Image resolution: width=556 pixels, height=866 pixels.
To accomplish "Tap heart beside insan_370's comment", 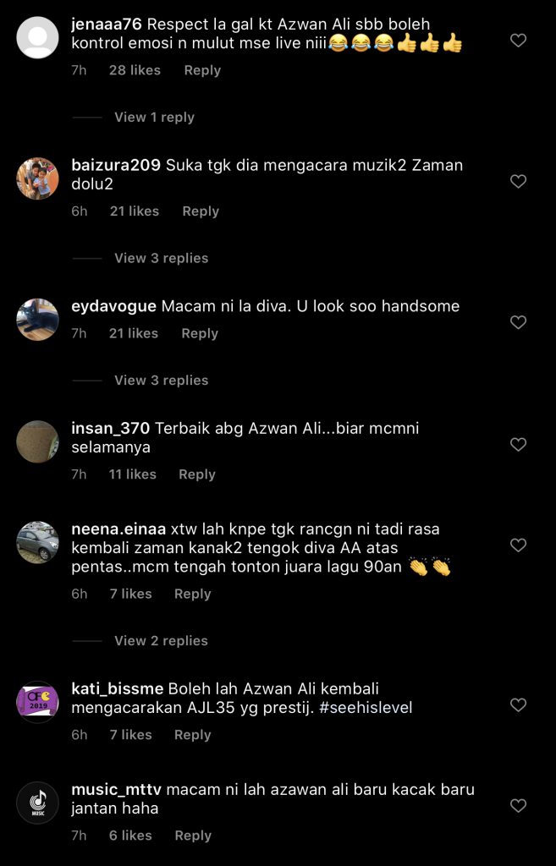I will 518,445.
